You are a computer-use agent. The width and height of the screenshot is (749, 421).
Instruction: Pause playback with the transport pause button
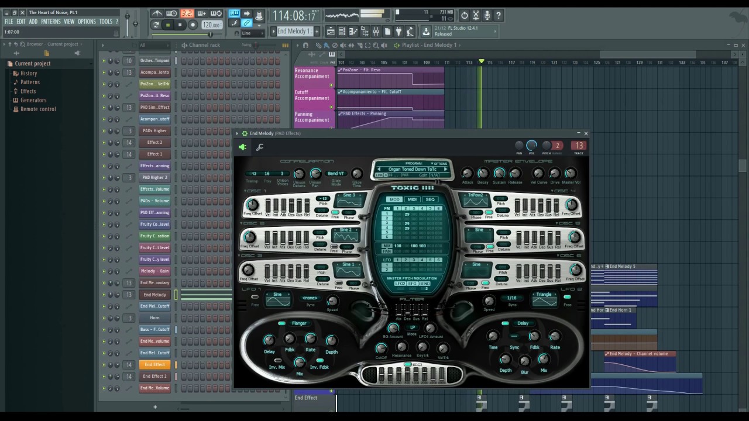168,25
